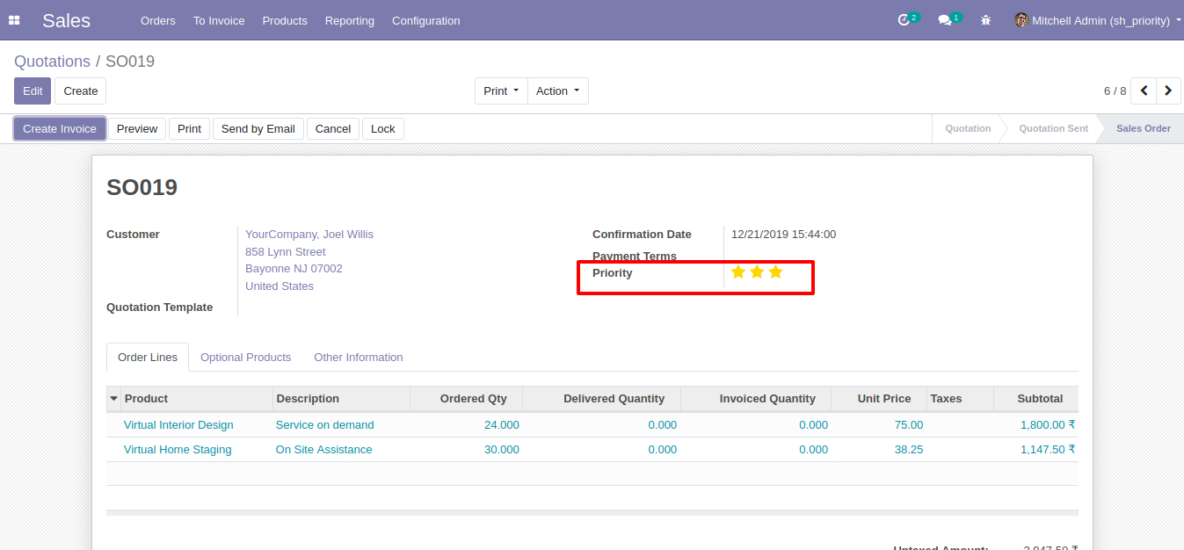
Task: Click address line 858 Lynn Street
Action: [x=286, y=252]
